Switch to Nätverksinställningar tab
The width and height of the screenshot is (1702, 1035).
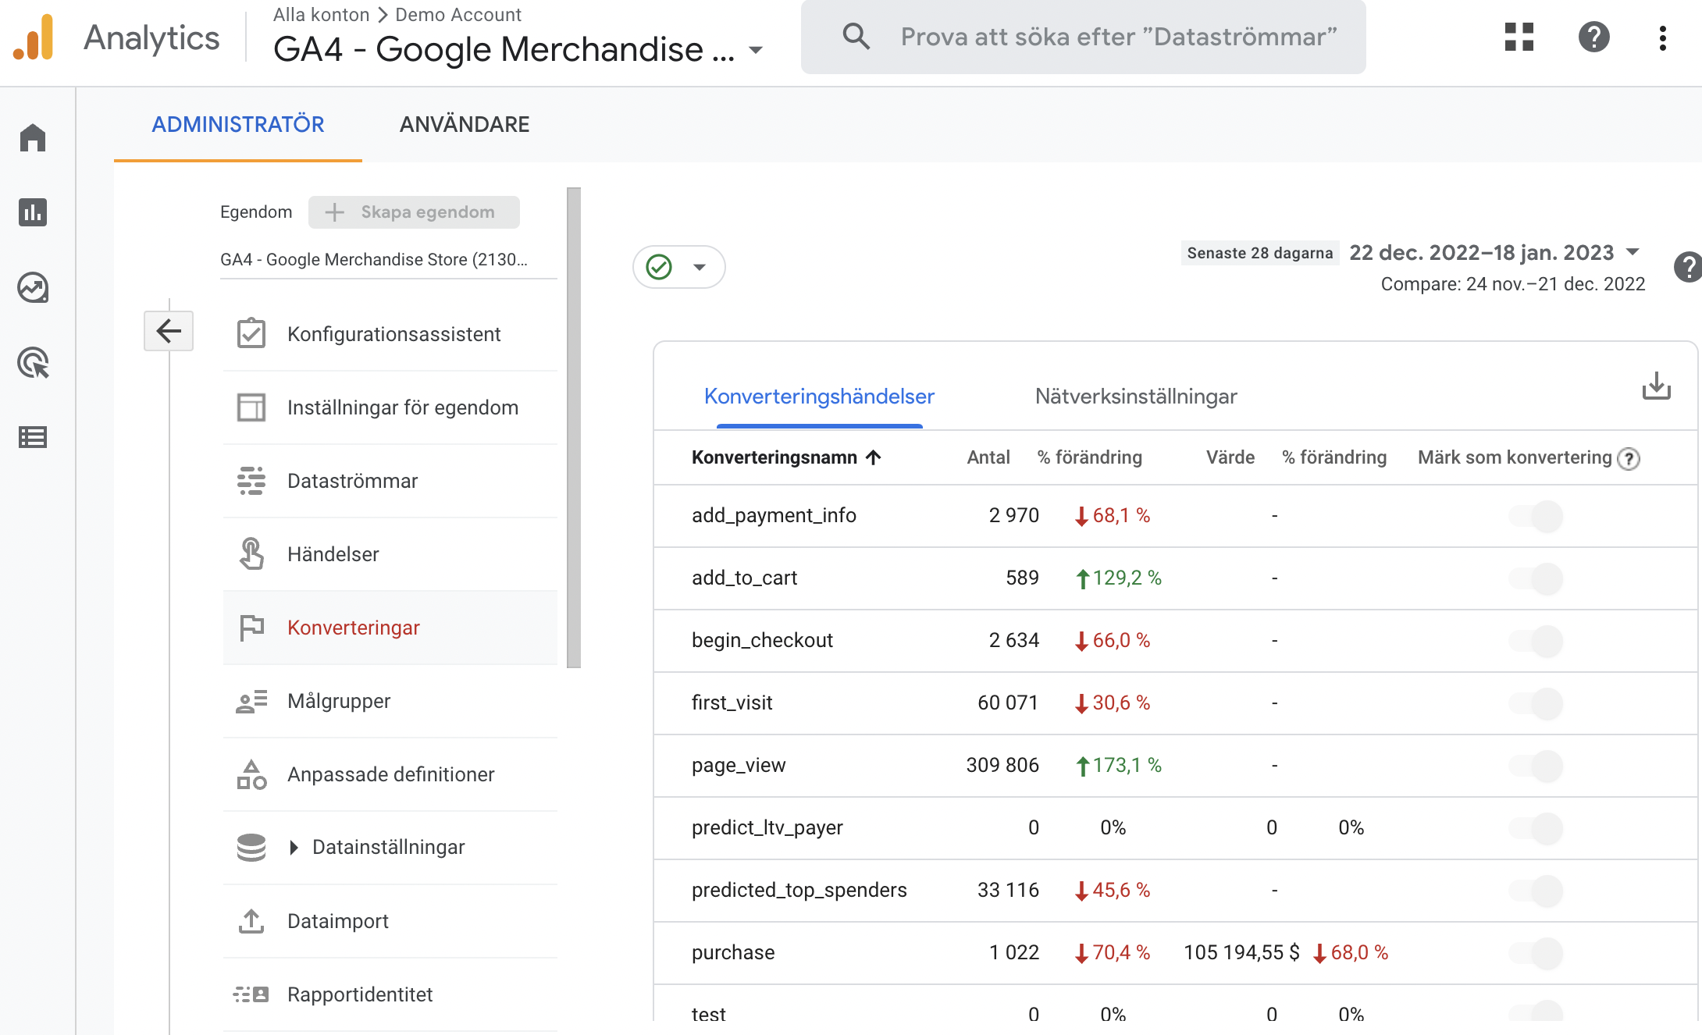1135,397
